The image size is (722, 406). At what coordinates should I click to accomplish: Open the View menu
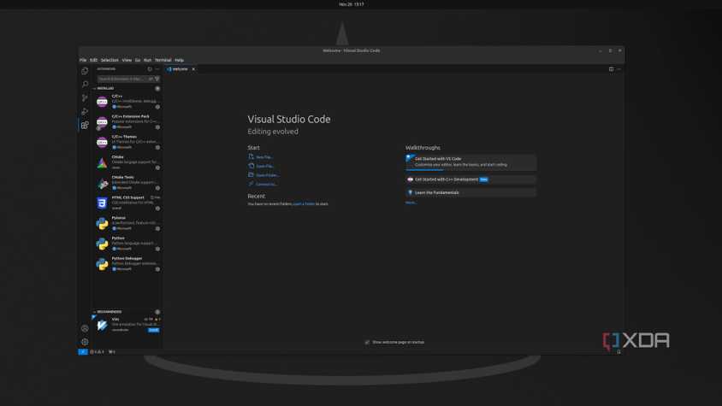coord(127,60)
